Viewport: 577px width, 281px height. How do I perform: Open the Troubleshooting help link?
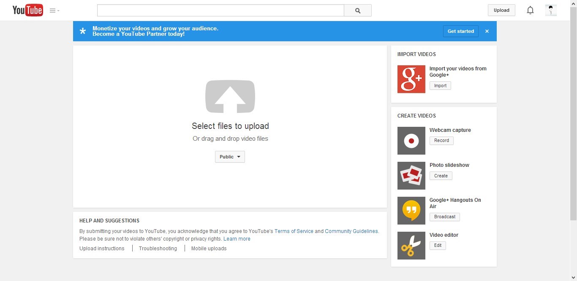[158, 249]
